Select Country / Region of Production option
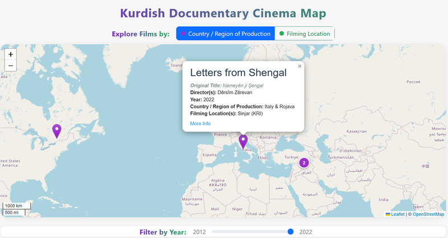The height and width of the screenshot is (238, 448). tap(226, 34)
